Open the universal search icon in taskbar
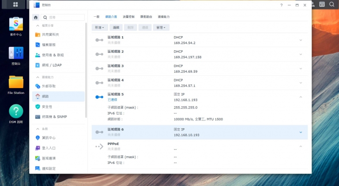The width and height of the screenshot is (339, 186). tap(331, 4)
